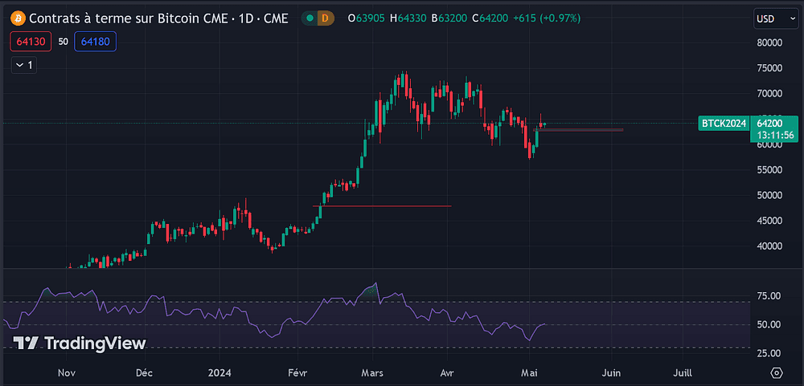This screenshot has height=386, width=804.
Task: Open chart settings gear near time axis
Action: [x=777, y=372]
